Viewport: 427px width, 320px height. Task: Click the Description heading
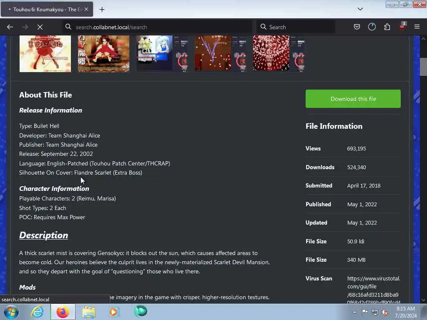43,235
